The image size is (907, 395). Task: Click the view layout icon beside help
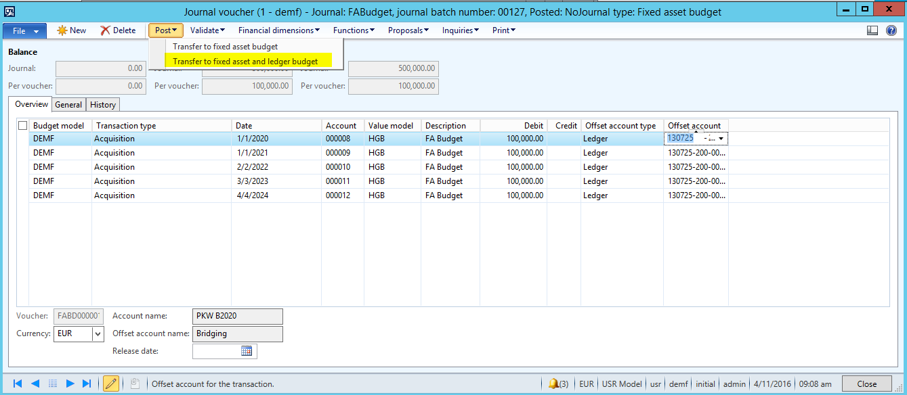[872, 30]
